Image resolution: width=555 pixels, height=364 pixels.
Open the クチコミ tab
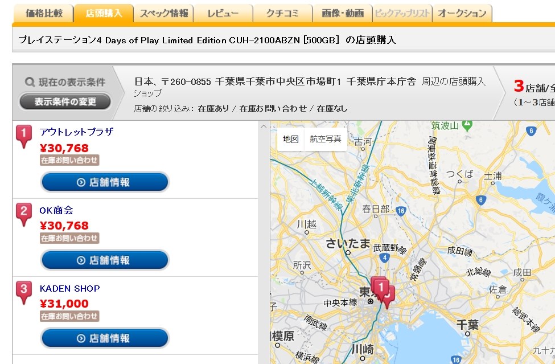tap(281, 13)
